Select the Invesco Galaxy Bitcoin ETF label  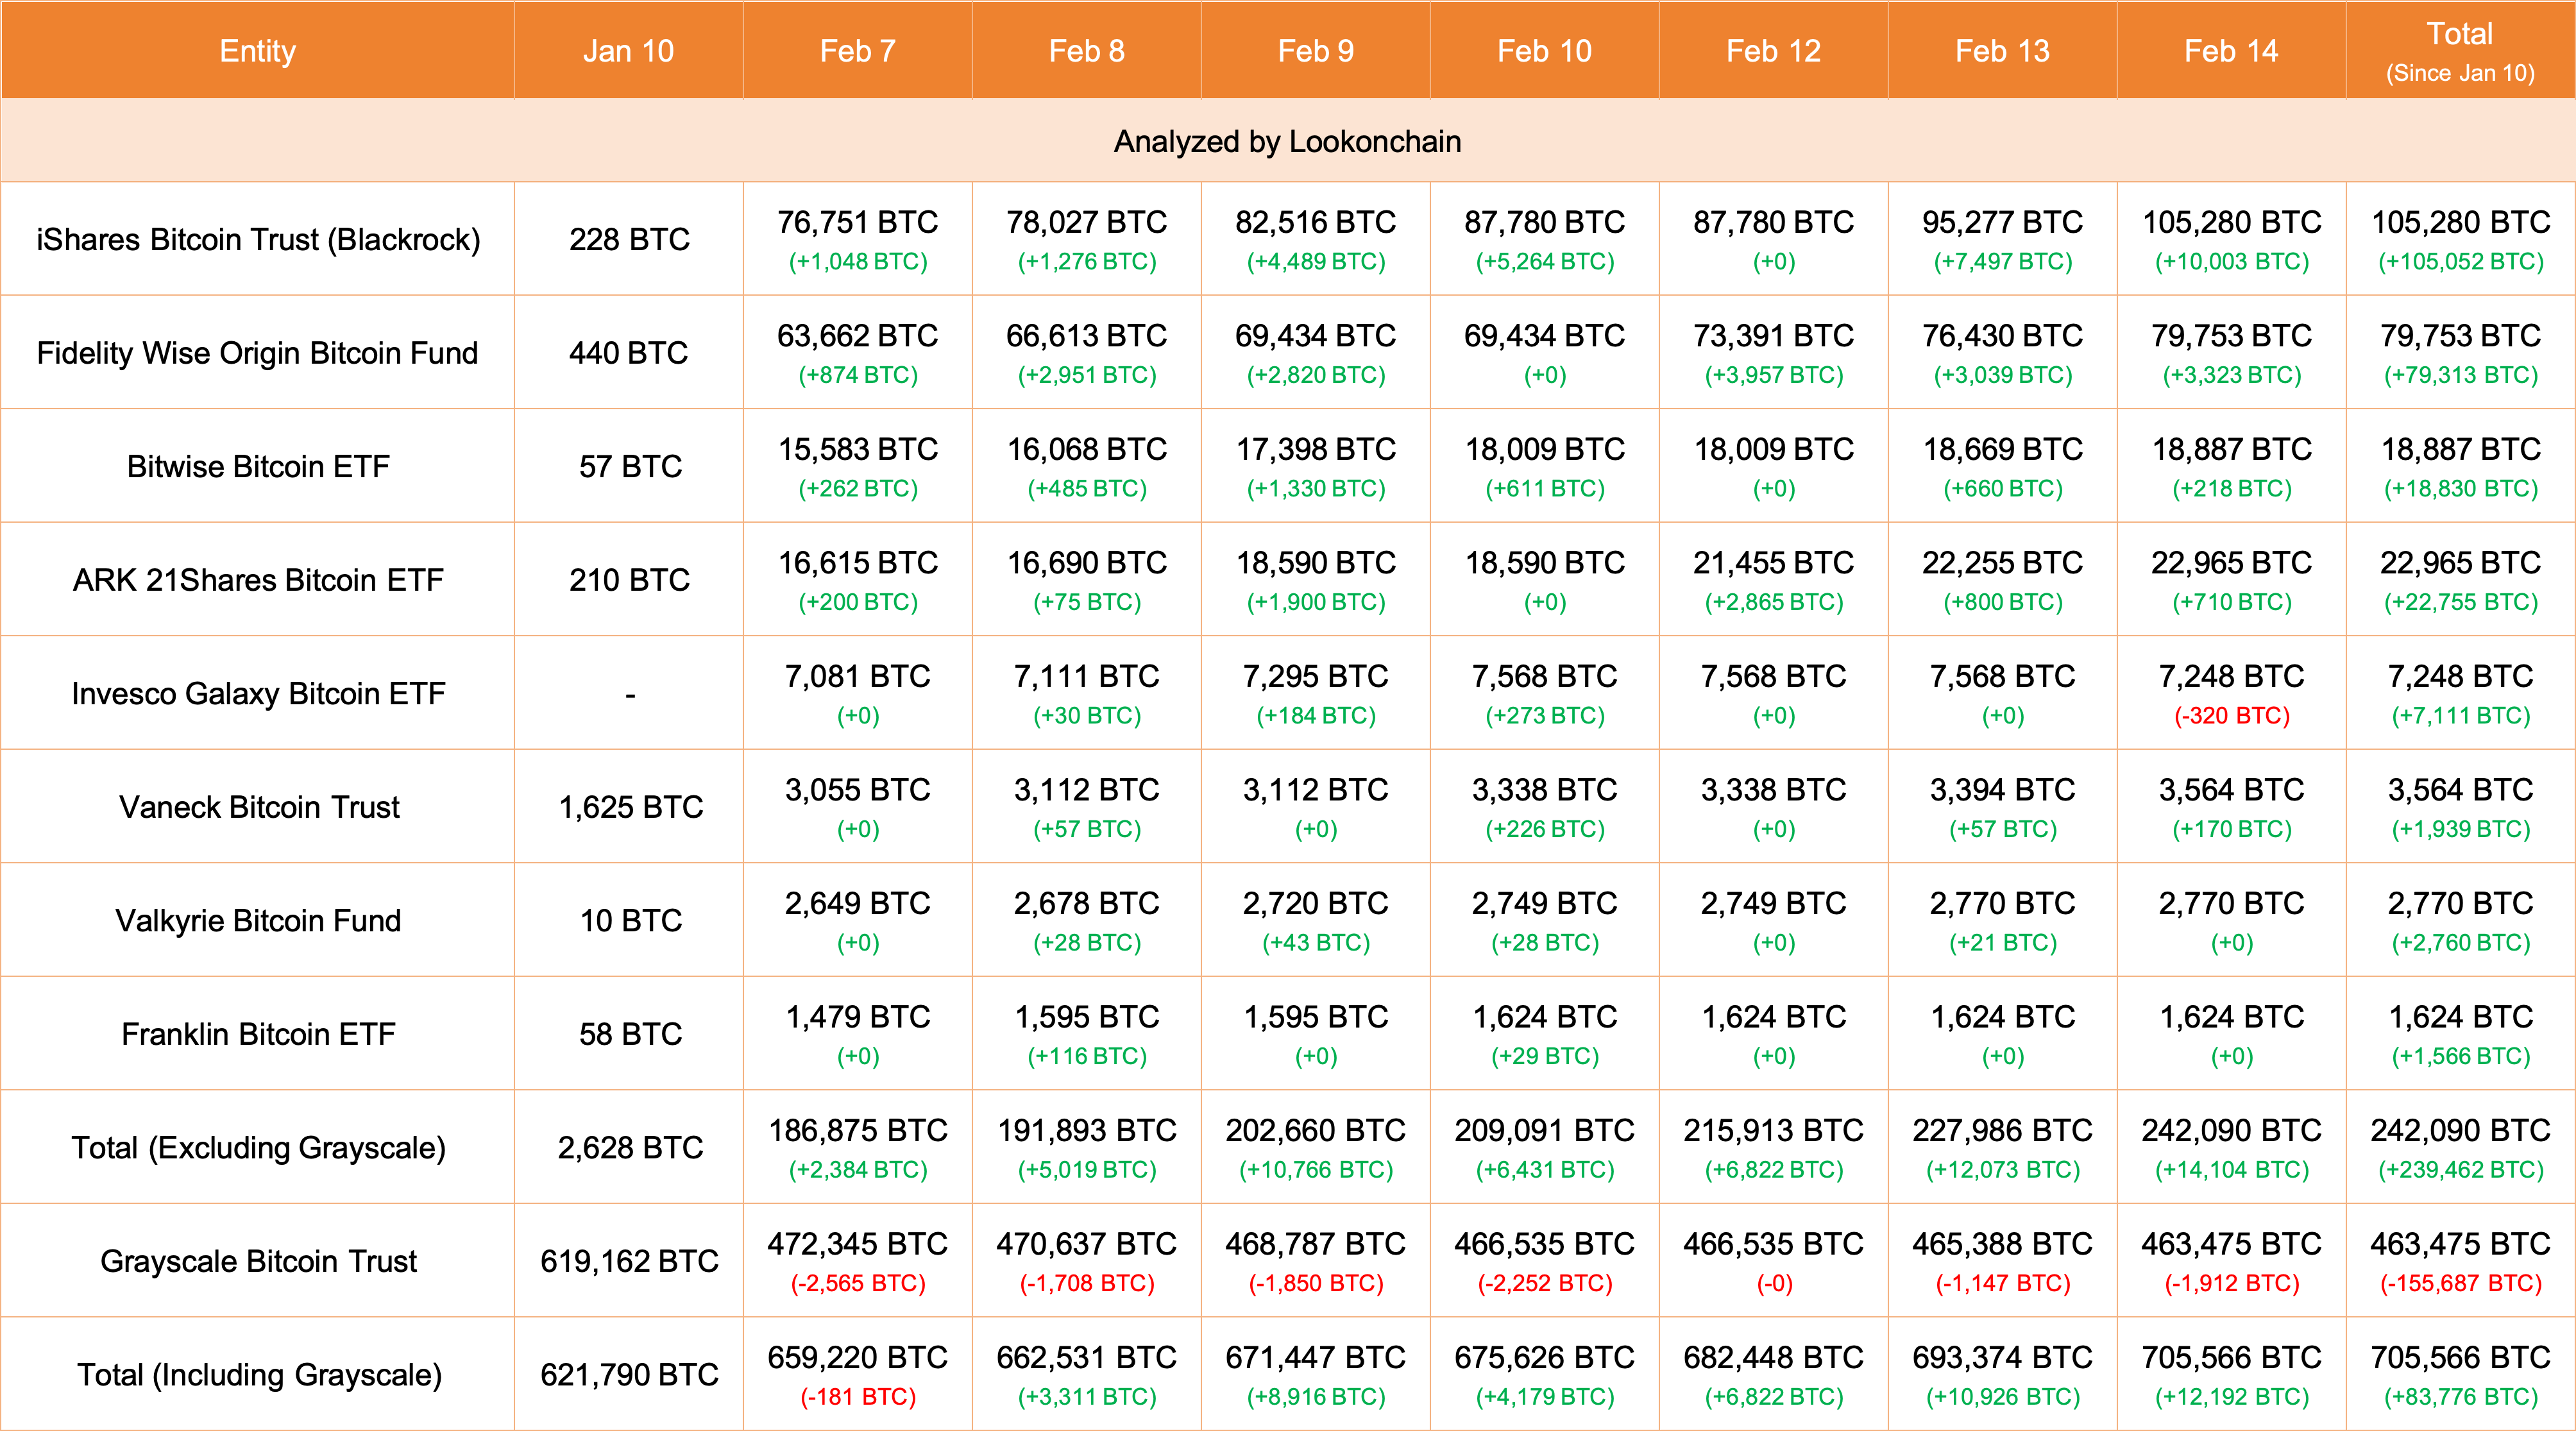coord(258,694)
